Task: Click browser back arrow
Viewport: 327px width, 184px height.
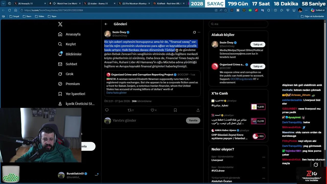Action: [3, 10]
